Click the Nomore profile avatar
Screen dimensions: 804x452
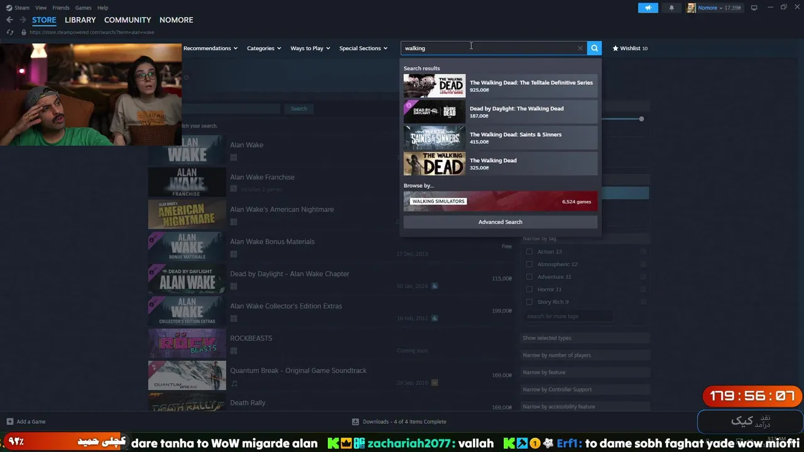click(x=692, y=8)
